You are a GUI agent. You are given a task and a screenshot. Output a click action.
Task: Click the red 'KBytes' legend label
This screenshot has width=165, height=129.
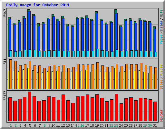[x=161, y=116]
